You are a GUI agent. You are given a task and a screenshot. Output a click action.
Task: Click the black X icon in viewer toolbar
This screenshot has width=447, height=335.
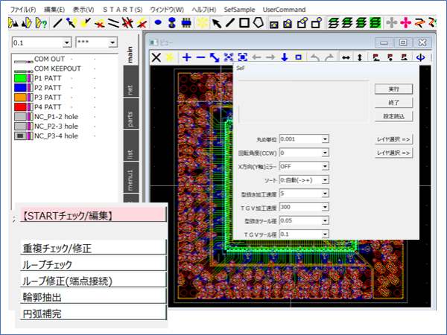tap(156, 57)
